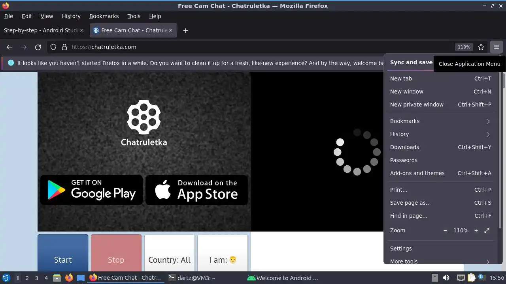This screenshot has height=284, width=506.
Task: Open a New private window
Action: point(440,105)
